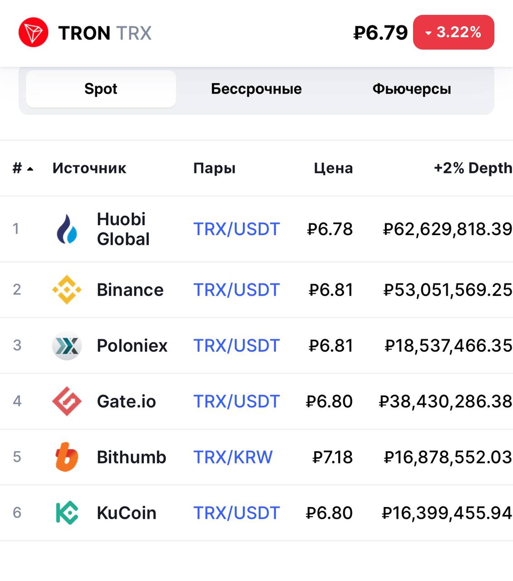Switch to the Фьючерсы tab
Image resolution: width=513 pixels, height=581 pixels.
tap(412, 89)
